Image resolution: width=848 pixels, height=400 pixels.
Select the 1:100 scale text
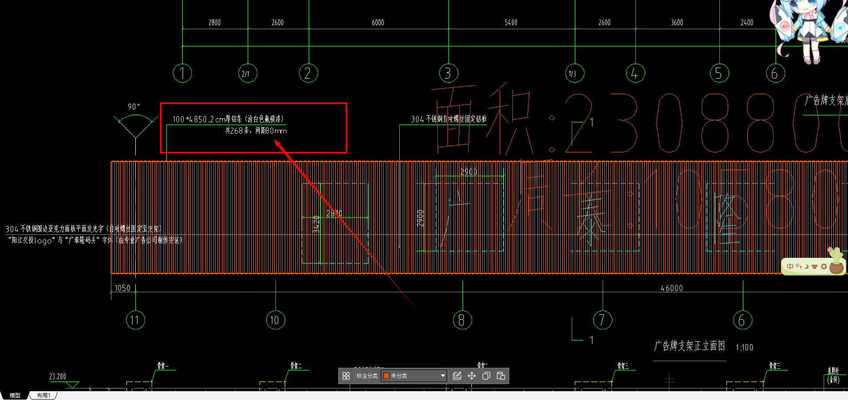click(745, 348)
